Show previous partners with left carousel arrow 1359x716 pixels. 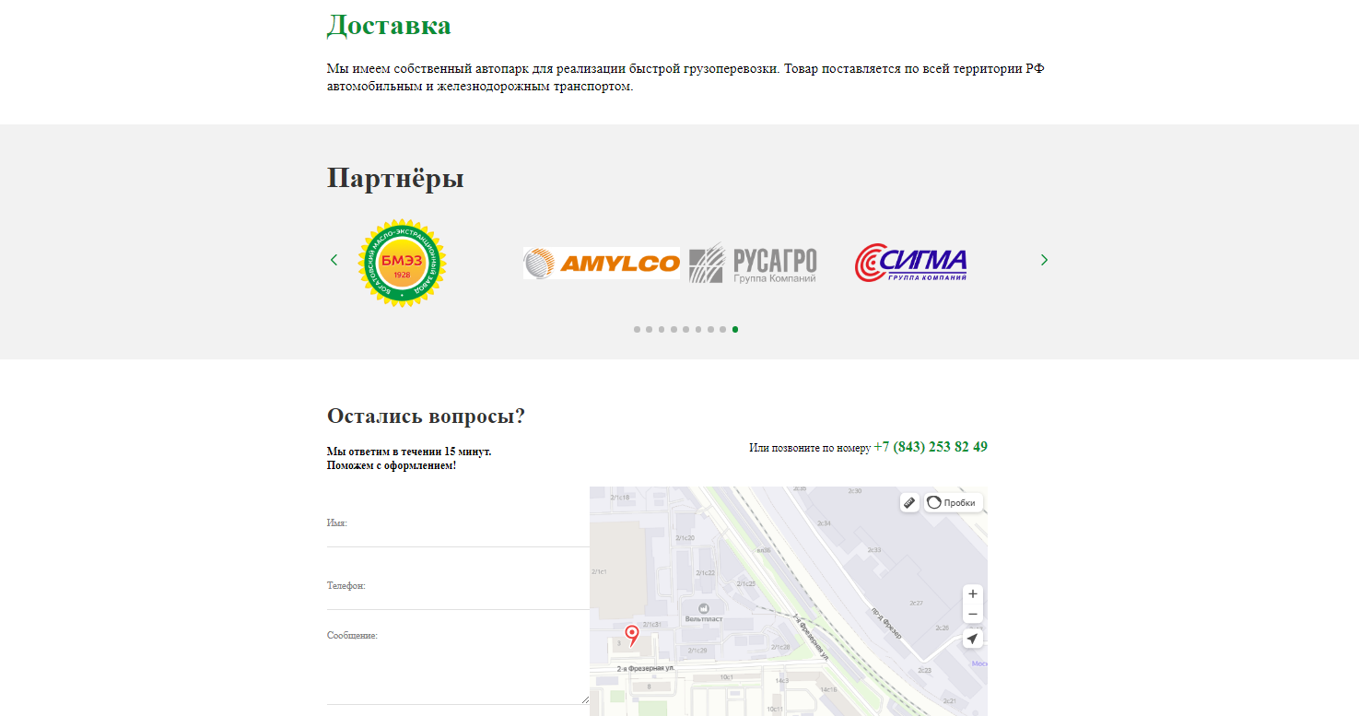[x=334, y=260]
